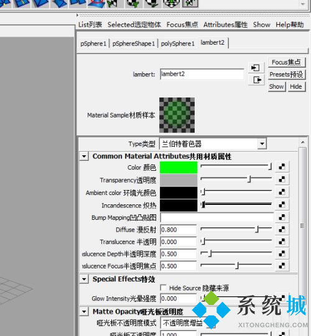Click the green Color 颜色 swatch
The image size is (311, 336).
coord(179,167)
